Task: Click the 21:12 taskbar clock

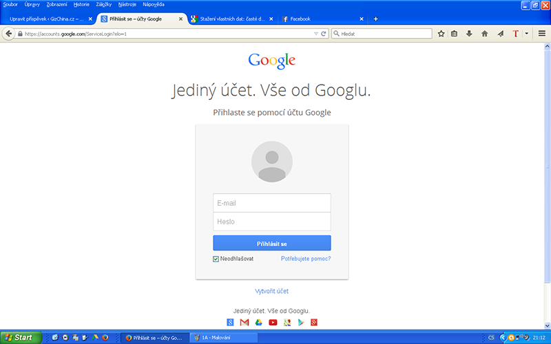Action: pyautogui.click(x=539, y=338)
